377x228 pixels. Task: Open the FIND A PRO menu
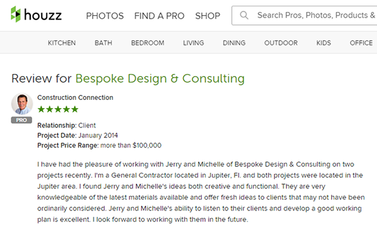(x=159, y=16)
